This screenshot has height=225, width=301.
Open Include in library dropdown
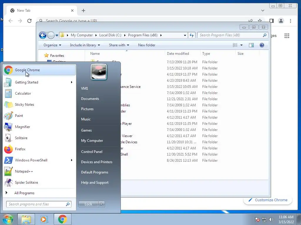(85, 45)
